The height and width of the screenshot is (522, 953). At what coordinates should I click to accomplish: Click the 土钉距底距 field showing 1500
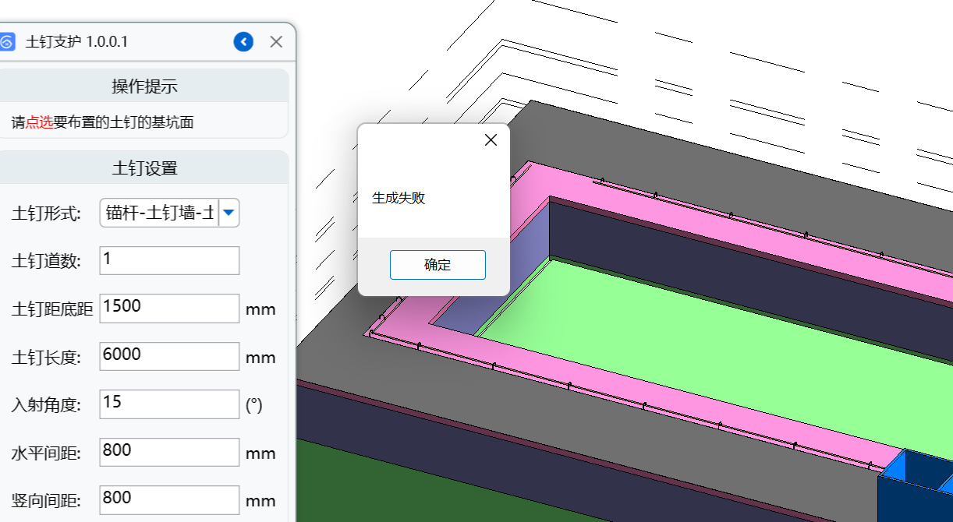click(169, 308)
